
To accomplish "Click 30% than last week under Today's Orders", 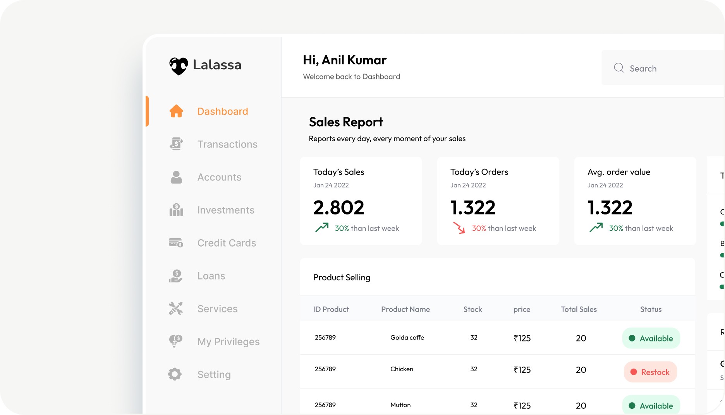I will (504, 228).
